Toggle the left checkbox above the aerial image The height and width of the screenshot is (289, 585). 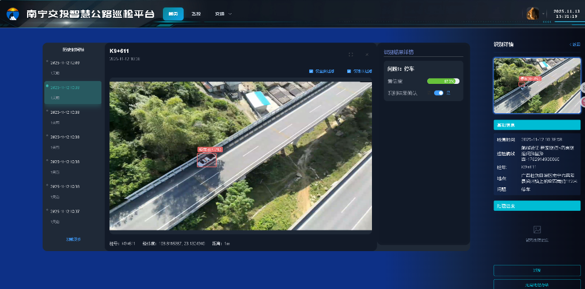(312, 72)
